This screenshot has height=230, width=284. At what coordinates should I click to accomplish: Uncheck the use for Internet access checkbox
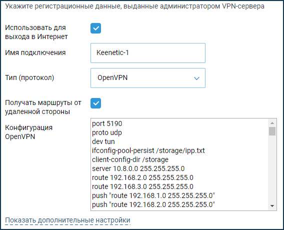click(x=95, y=28)
